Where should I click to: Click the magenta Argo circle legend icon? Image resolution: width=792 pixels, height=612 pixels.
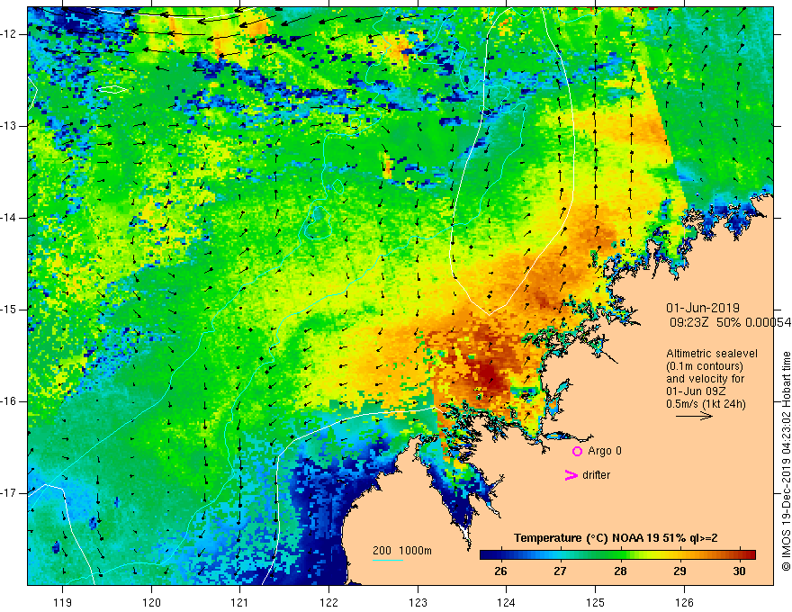coord(577,451)
